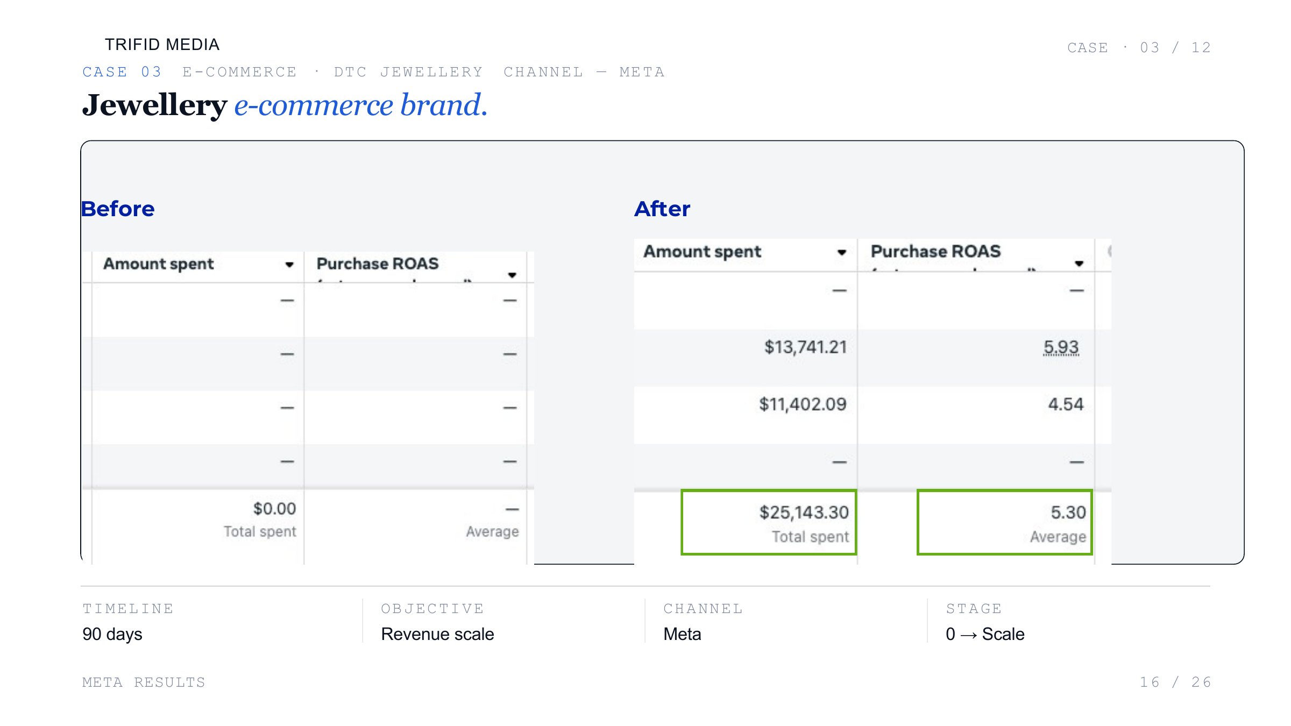Select the Purchase ROAS header in Before table
This screenshot has width=1291, height=726.
(x=378, y=264)
